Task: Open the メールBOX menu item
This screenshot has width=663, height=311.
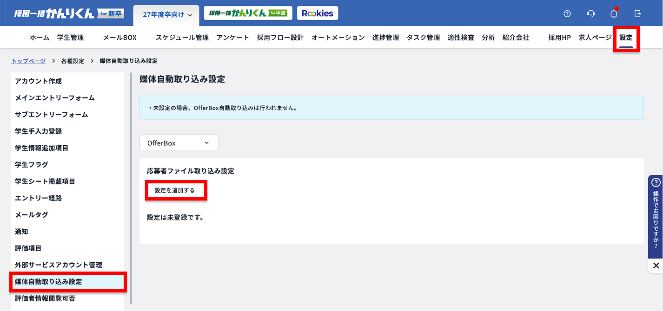Action: coord(119,38)
